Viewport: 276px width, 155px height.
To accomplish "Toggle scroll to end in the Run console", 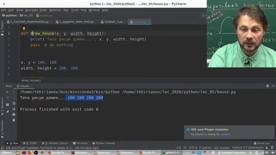I will 14,109.
